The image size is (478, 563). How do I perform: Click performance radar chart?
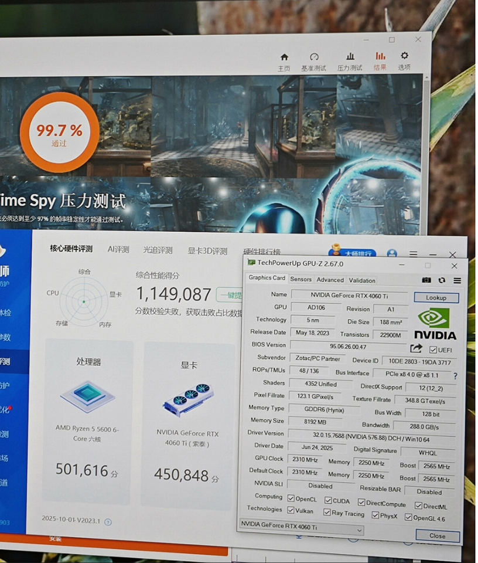tap(84, 301)
